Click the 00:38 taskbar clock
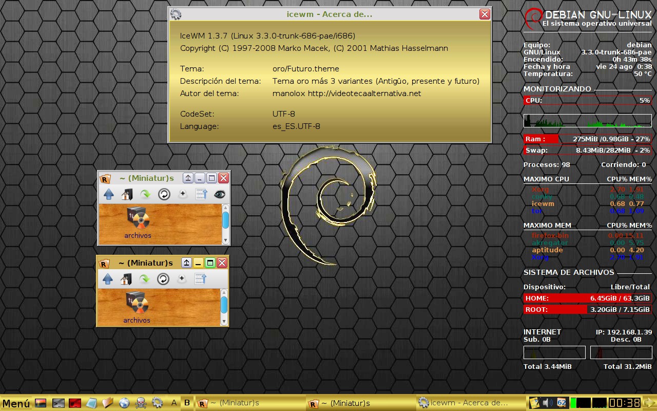Image resolution: width=657 pixels, height=411 pixels. [x=625, y=403]
